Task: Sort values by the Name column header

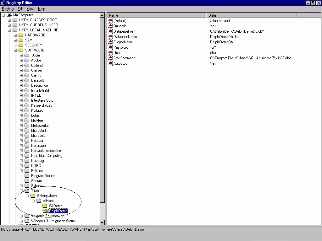Action: 157,15
